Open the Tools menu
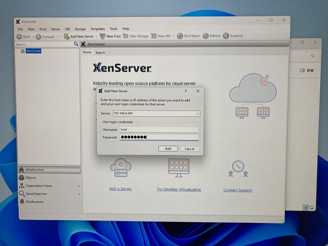 point(114,29)
